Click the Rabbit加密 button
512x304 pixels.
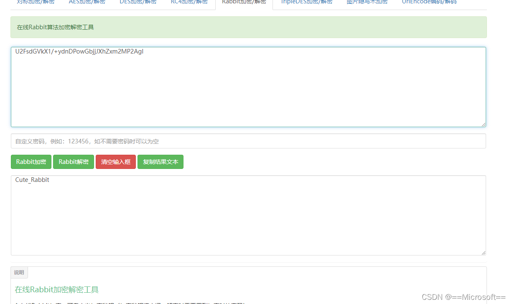31,162
